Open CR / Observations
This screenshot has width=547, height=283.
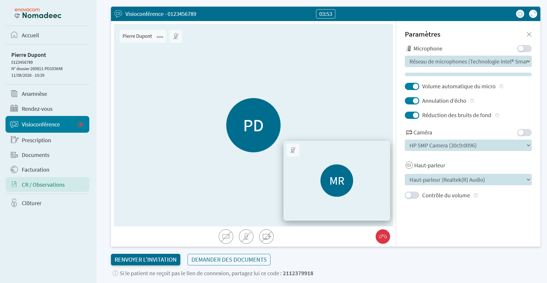click(47, 185)
